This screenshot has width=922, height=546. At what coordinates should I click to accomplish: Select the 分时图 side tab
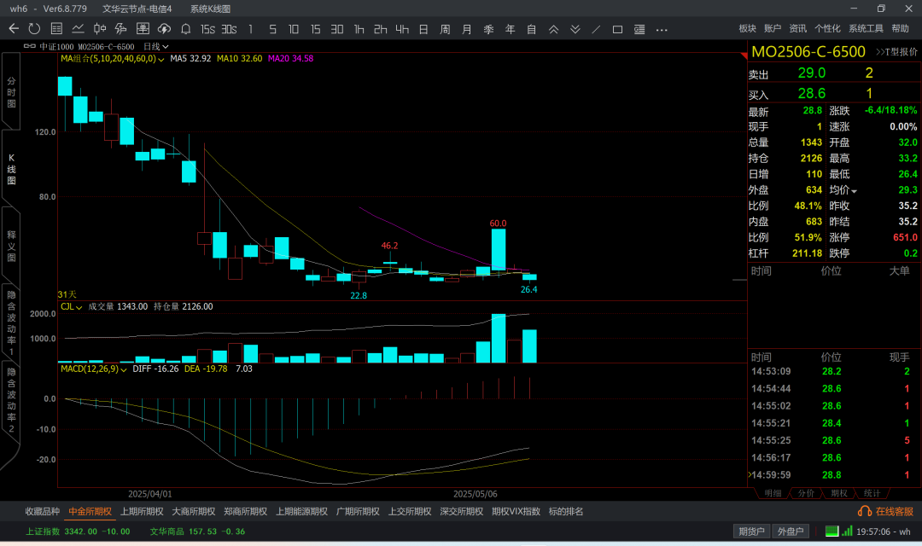click(x=11, y=92)
